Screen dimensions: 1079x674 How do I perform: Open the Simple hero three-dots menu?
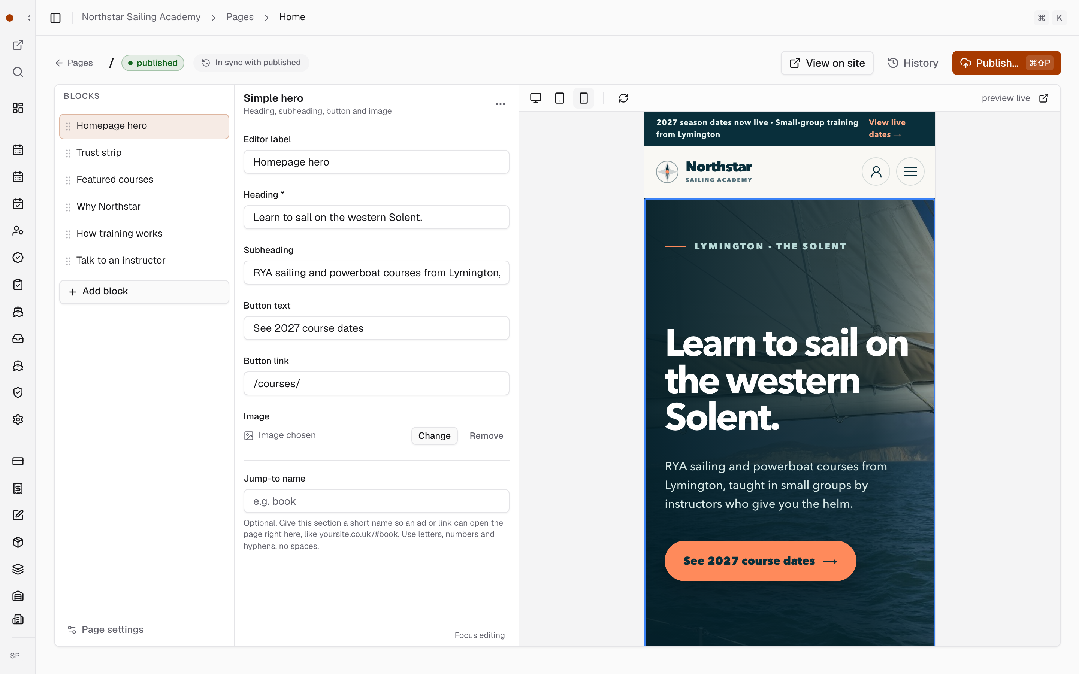(x=500, y=104)
